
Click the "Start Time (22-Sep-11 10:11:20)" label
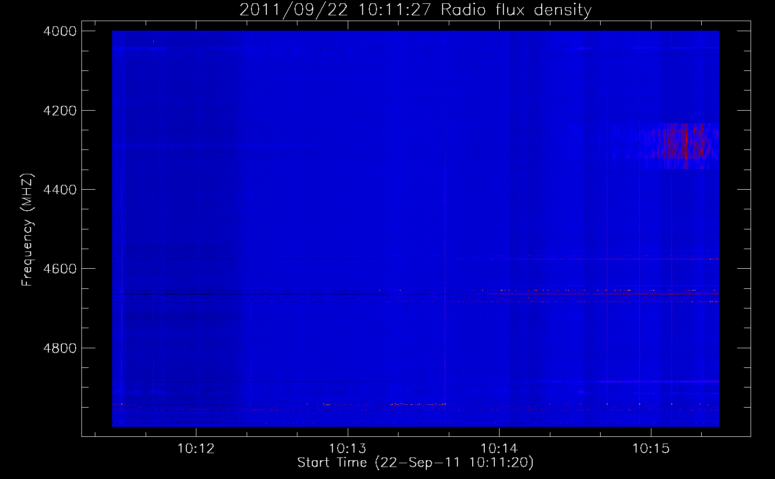click(415, 463)
